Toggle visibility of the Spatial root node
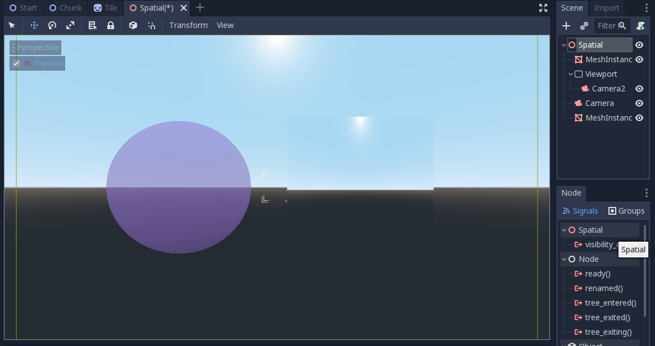This screenshot has width=655, height=346. [x=639, y=44]
